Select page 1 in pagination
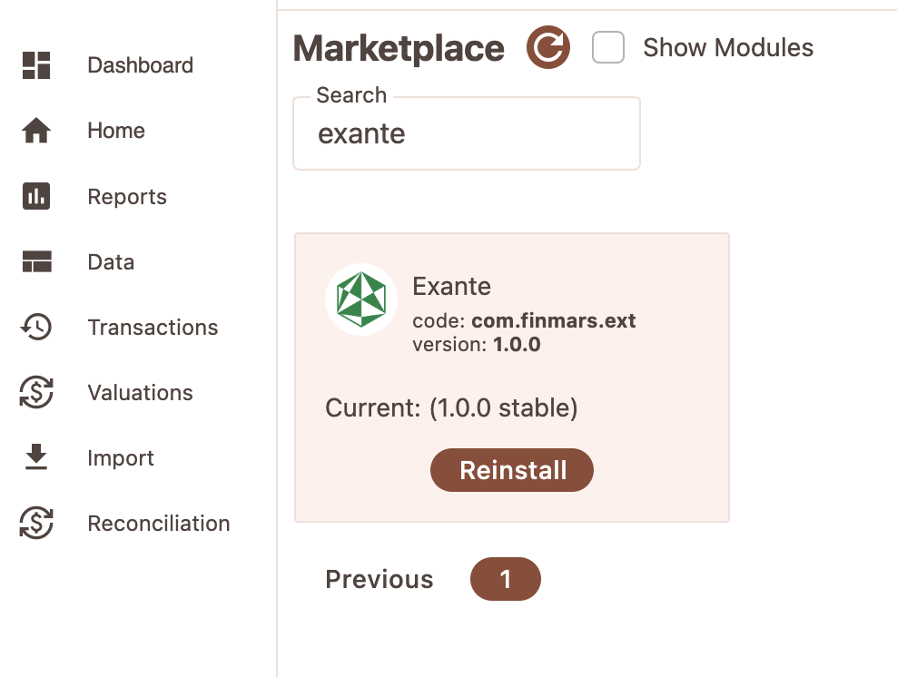This screenshot has height=677, width=897. point(505,579)
